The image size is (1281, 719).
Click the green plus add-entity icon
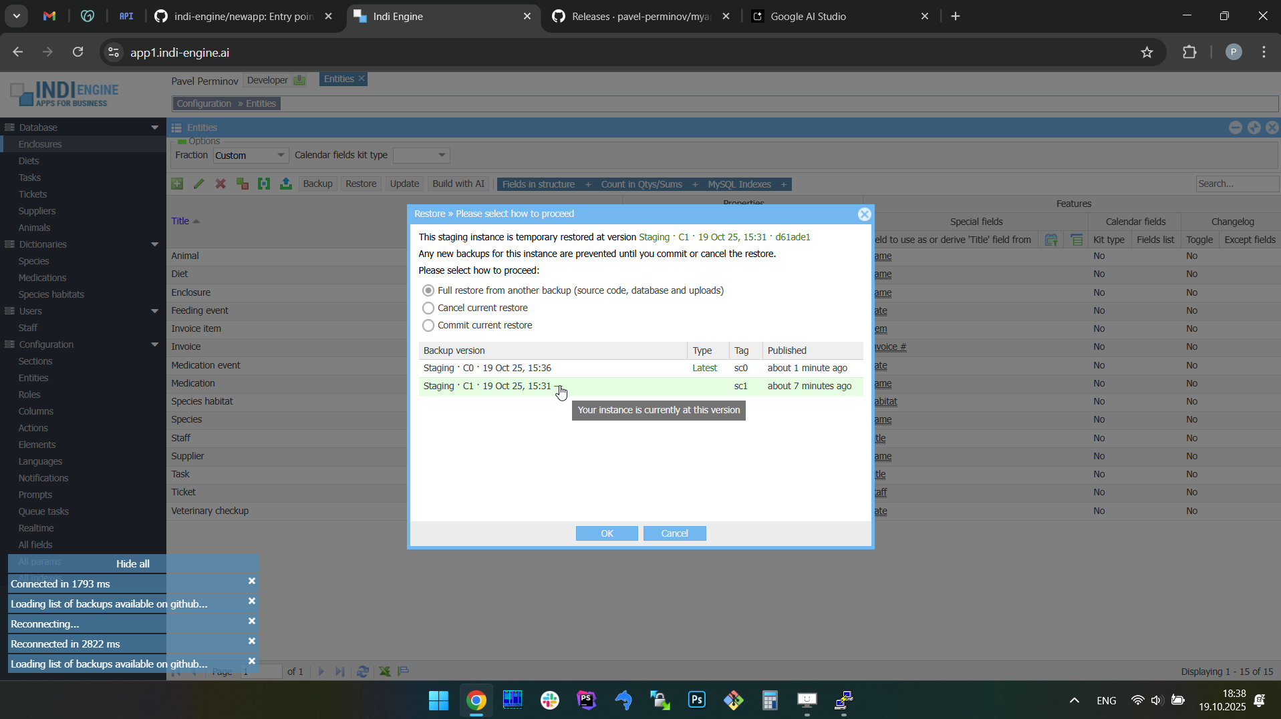coord(177,184)
